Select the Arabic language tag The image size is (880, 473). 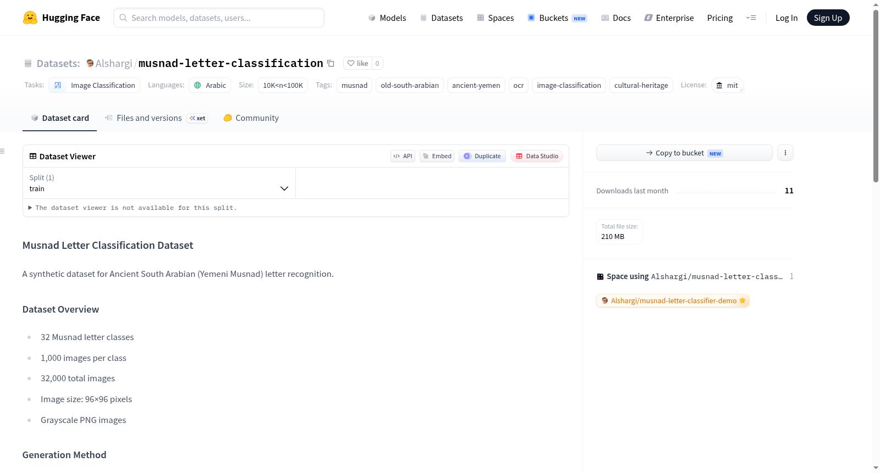pos(210,85)
